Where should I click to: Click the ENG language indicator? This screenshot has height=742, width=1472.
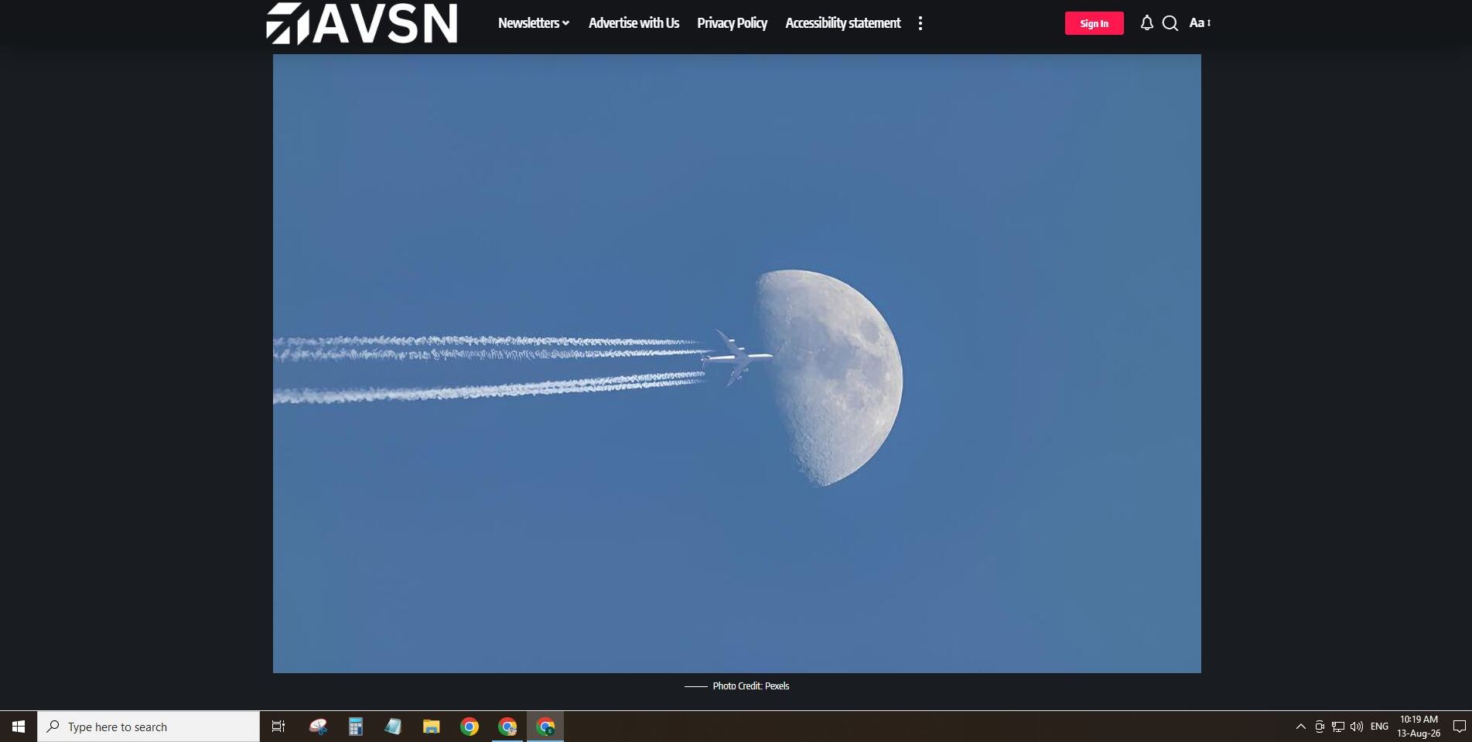point(1379,727)
